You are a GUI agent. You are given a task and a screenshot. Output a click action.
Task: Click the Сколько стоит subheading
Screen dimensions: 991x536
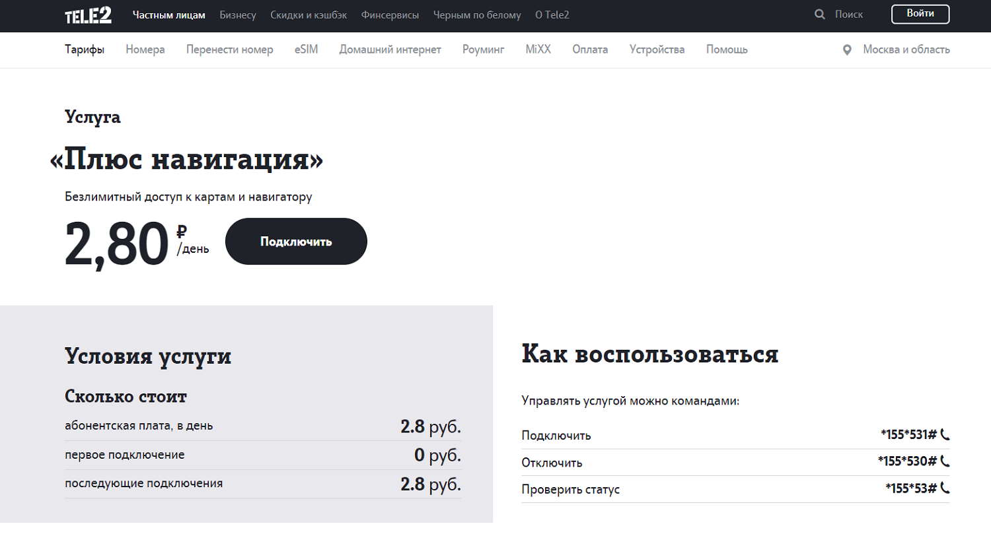pyautogui.click(x=126, y=397)
